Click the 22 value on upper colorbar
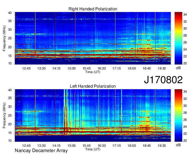190x154 pixels. [185, 56]
